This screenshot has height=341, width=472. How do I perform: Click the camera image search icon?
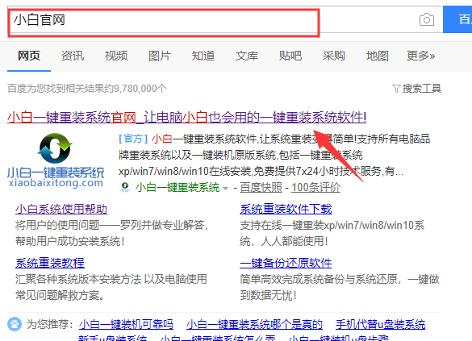(x=427, y=20)
